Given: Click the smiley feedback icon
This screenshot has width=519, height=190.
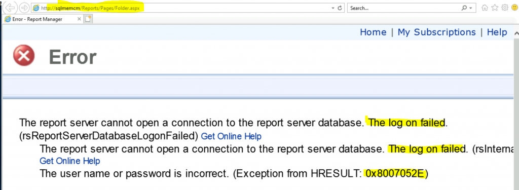Looking at the screenshot, I should pos(514,8).
